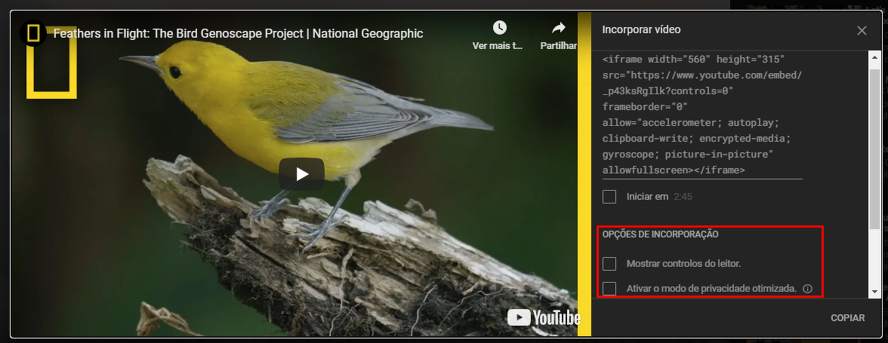
Task: Click the 2:45 start time field
Action: click(683, 197)
